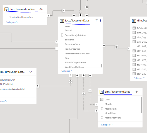
Task: Open more options for dim_TimeSheet-Last table
Action: coord(34,72)
